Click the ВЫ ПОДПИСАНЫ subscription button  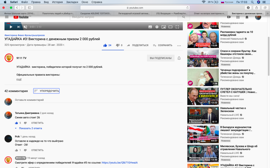(161, 58)
